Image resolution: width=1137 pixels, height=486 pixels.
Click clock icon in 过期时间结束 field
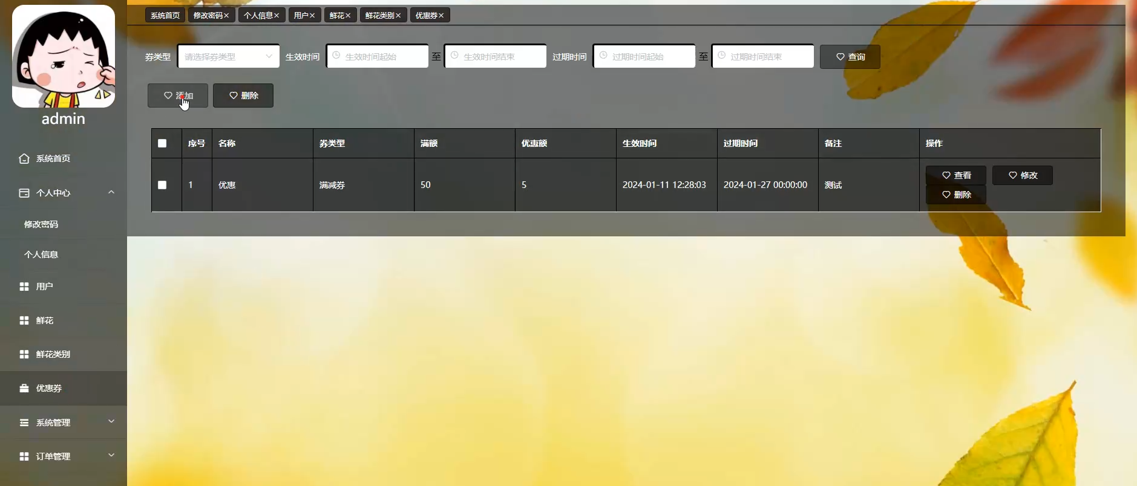point(721,56)
